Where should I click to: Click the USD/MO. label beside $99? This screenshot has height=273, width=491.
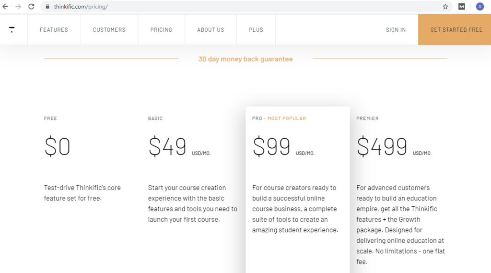[305, 153]
